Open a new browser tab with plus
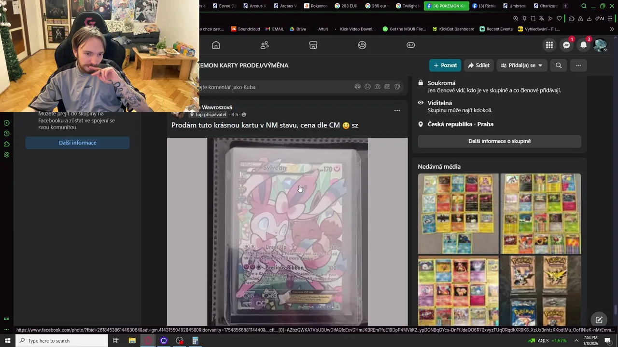The width and height of the screenshot is (618, 347). pyautogui.click(x=565, y=6)
